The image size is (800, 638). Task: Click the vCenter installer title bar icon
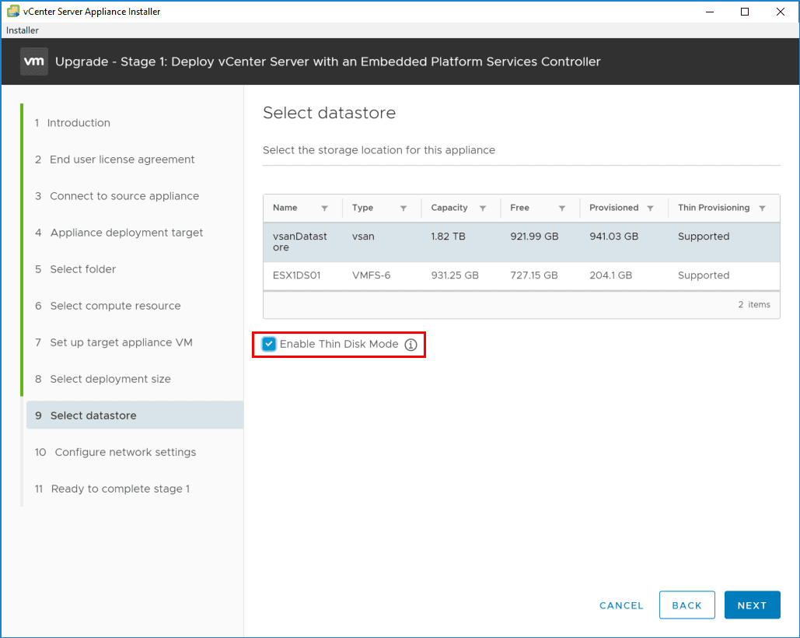[12, 12]
